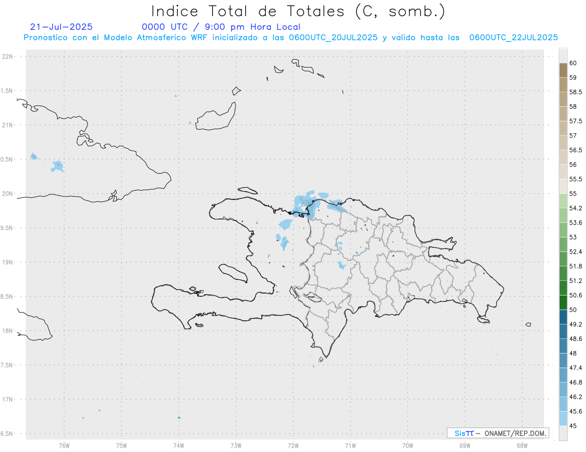This screenshot has width=586, height=452.
Task: Click the "0000 UTC / 9:00 pm Hora Local" text
Action: tap(221, 27)
